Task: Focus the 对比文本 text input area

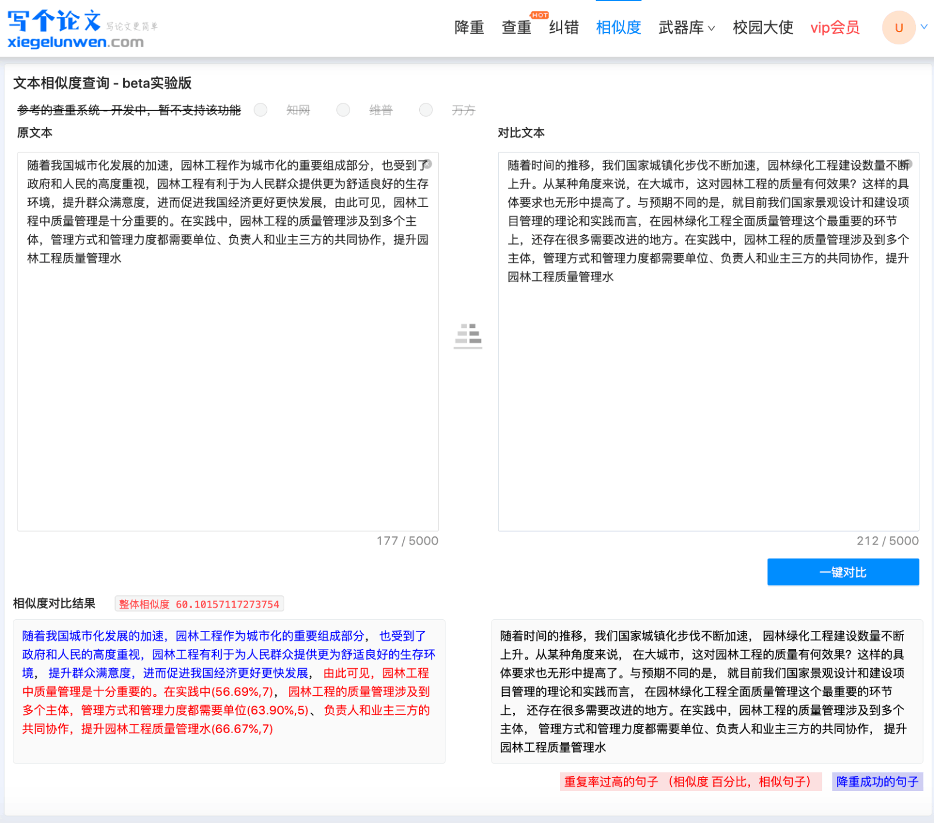Action: (709, 341)
